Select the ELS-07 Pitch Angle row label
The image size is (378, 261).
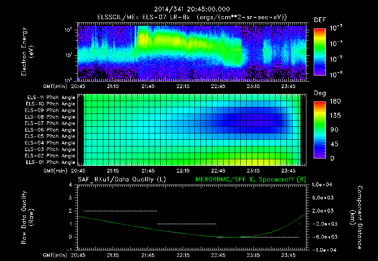tap(50, 123)
